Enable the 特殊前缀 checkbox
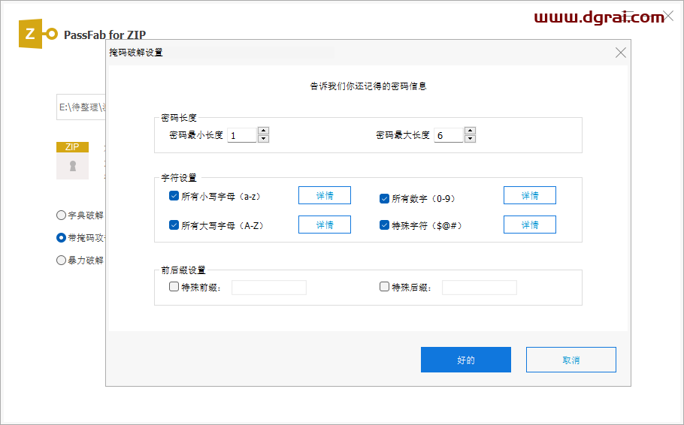This screenshot has height=425, width=684. 174,287
